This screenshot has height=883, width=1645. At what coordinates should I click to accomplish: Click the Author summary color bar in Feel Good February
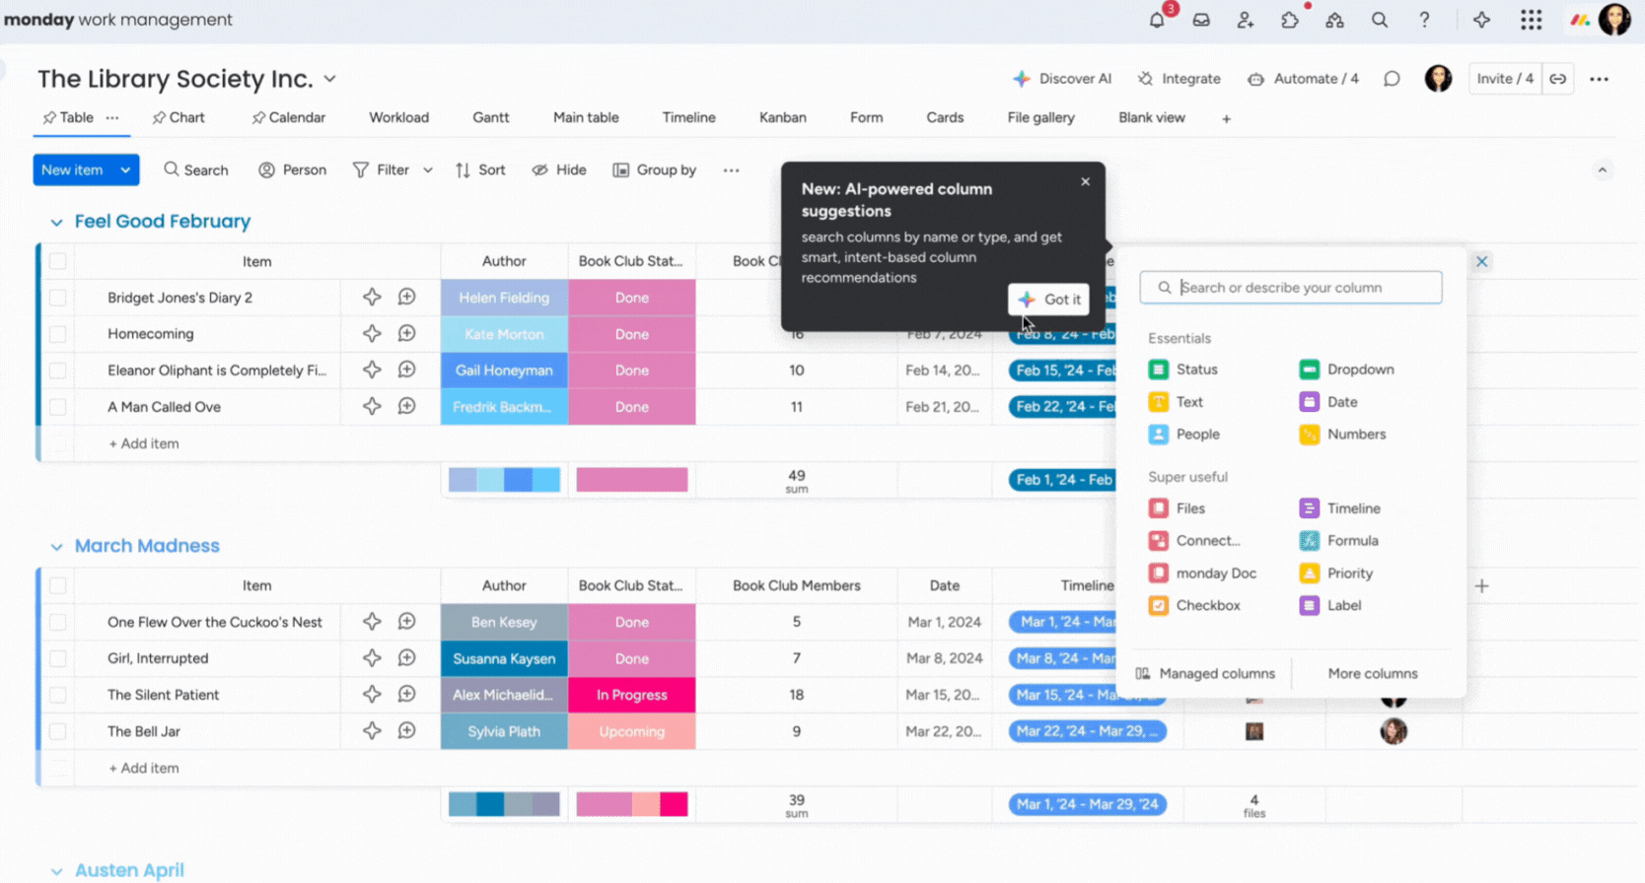(x=504, y=480)
